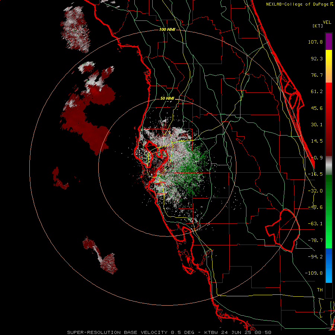Click the -32.0 velocity scale value
Image resolution: width=335 pixels, height=335 pixels.
[x=315, y=191]
